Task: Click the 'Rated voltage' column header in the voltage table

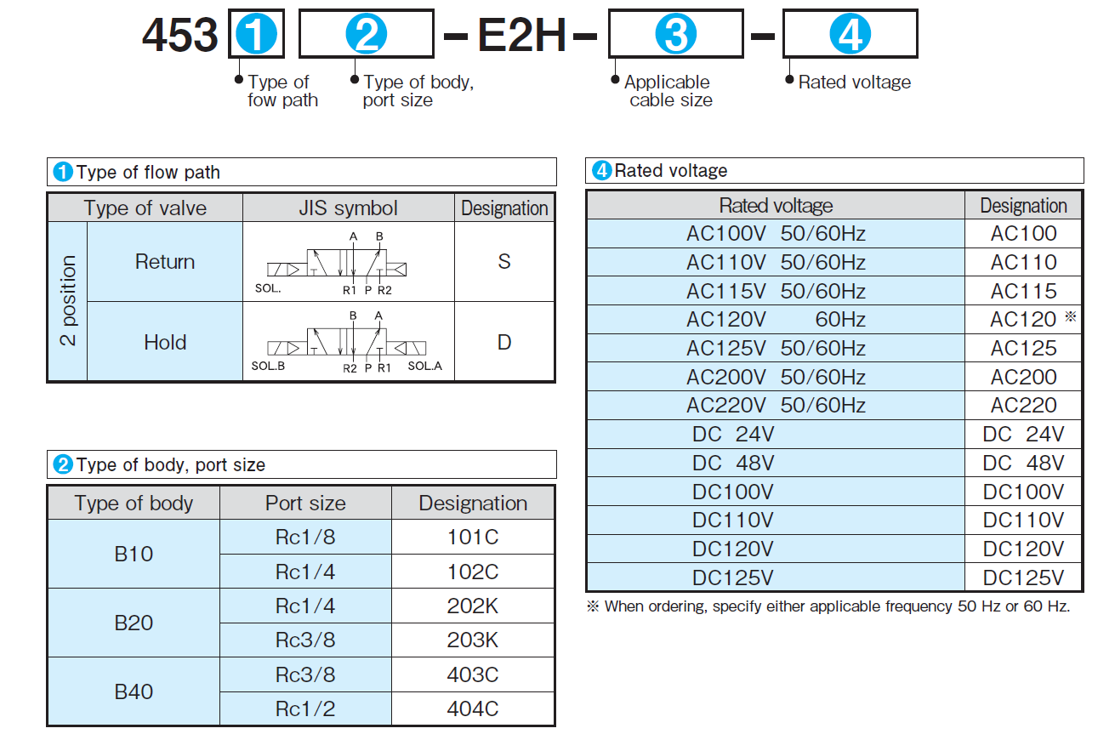Action: (x=776, y=206)
